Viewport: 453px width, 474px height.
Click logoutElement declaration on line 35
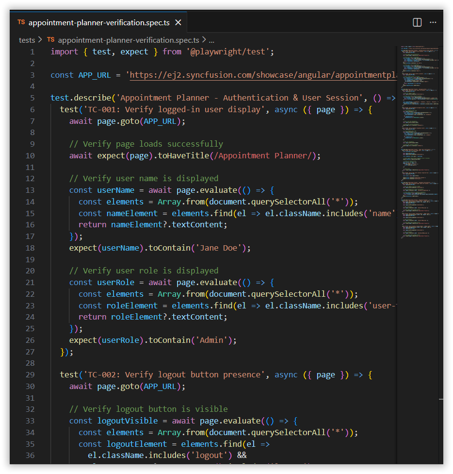click(137, 444)
